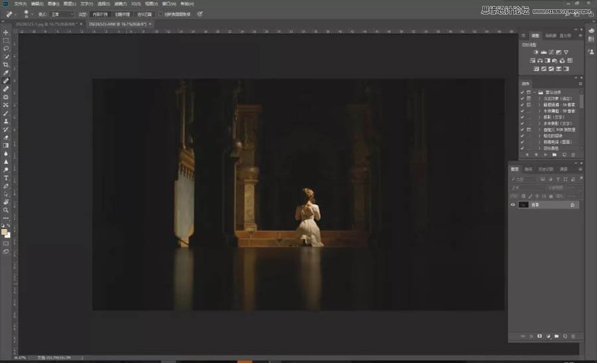The width and height of the screenshot is (597, 363).
Task: Add an Invert adjustment
Action: pos(536,69)
